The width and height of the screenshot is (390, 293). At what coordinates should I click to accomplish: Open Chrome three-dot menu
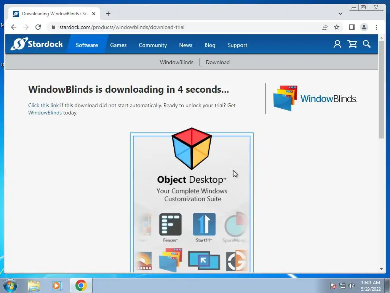pyautogui.click(x=376, y=27)
